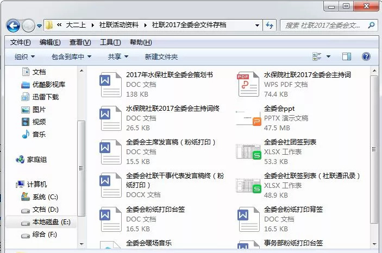Go back using the blue back arrow
382x253 pixels.
[x=13, y=26]
